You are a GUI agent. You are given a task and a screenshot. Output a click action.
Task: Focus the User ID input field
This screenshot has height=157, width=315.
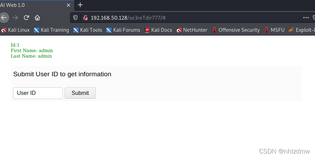pyautogui.click(x=38, y=93)
